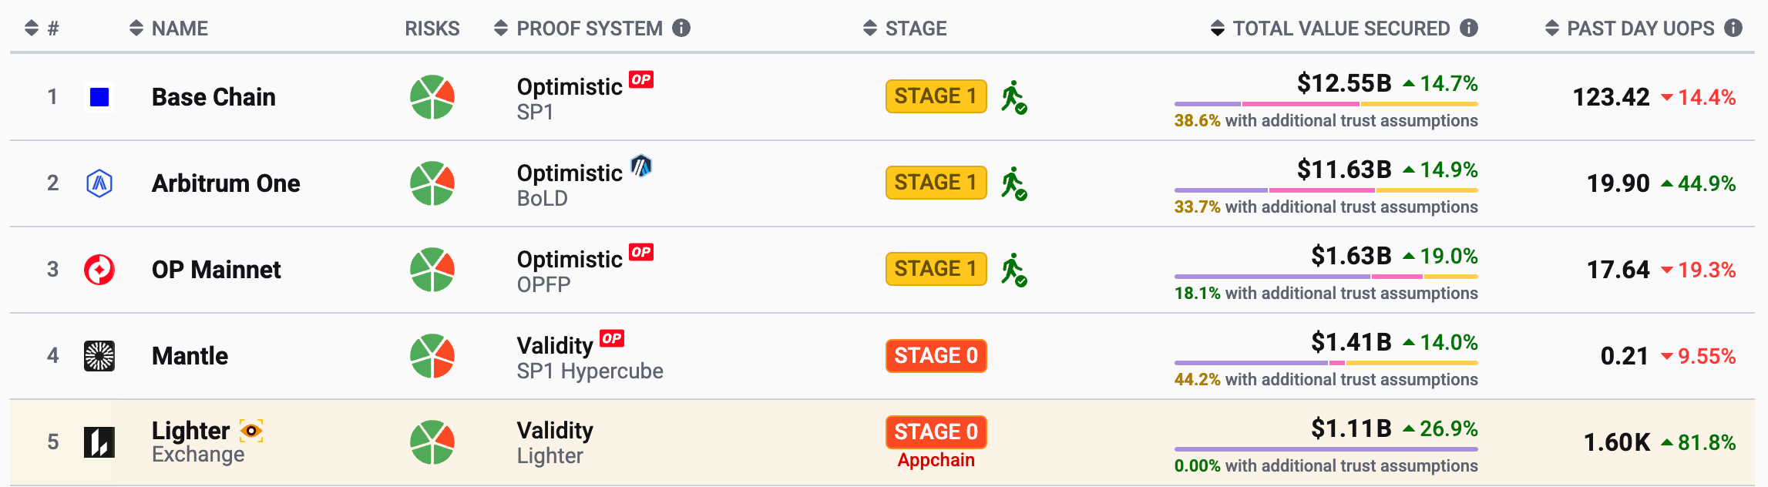Click the Base Chain value breakdown bar

tap(1326, 103)
